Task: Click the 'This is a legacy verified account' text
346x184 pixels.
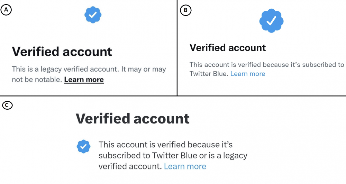Action: (x=65, y=69)
